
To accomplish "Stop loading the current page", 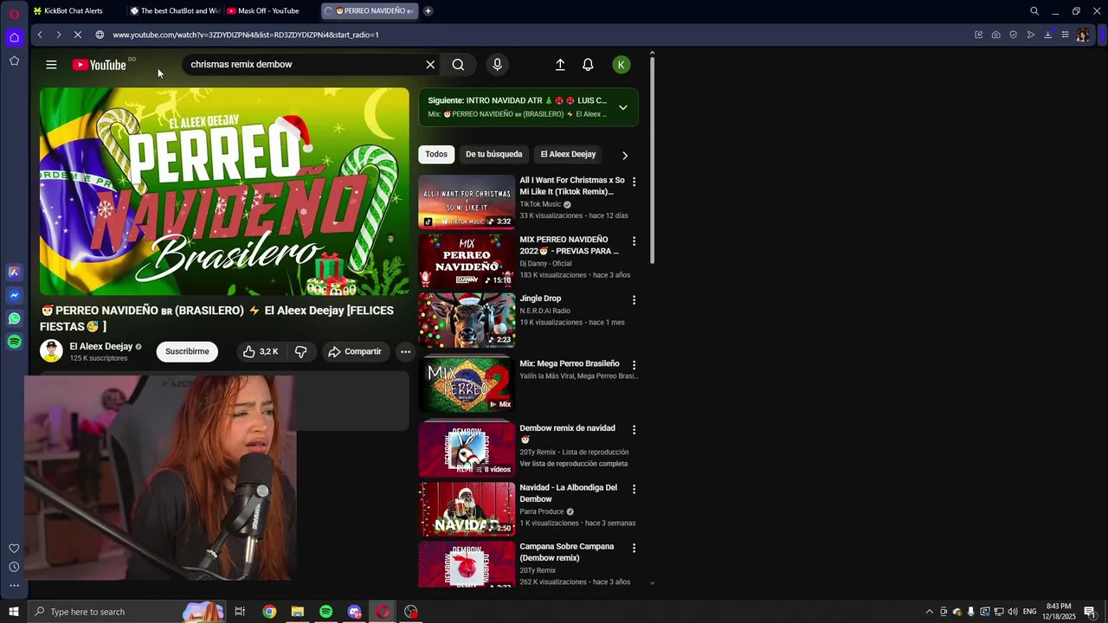I will tap(77, 35).
